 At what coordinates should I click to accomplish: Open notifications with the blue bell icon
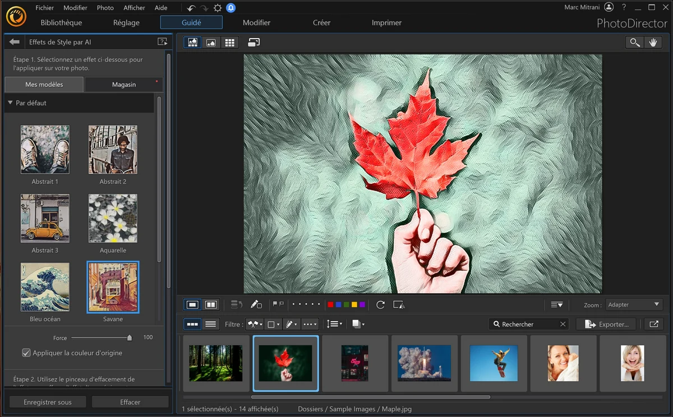coord(231,8)
